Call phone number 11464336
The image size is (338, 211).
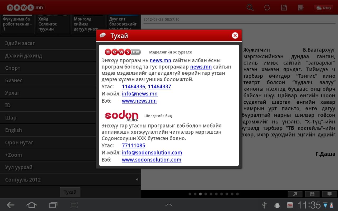click(134, 87)
